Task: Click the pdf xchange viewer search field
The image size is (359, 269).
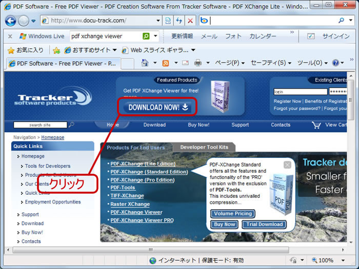Action: tap(106, 36)
